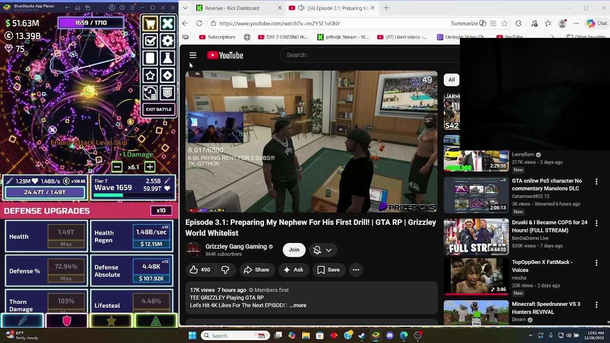This screenshot has height=343, width=610.
Task: Expand video description with ...more
Action: coord(298,305)
